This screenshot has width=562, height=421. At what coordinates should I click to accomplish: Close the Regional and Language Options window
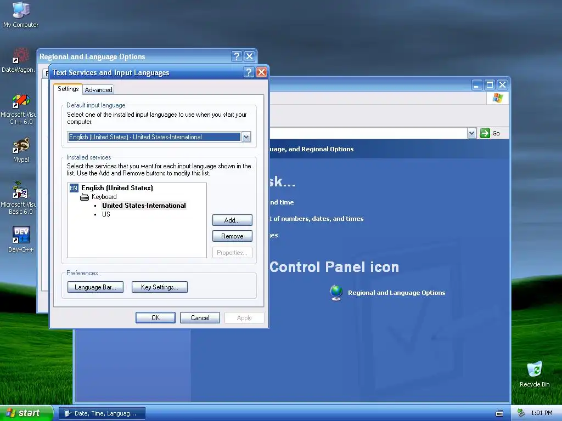tap(250, 56)
